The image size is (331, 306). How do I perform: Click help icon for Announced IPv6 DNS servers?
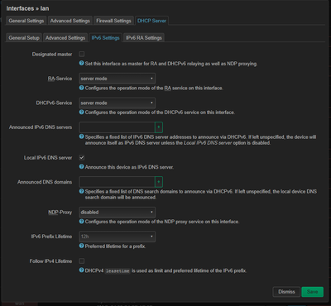point(81,136)
